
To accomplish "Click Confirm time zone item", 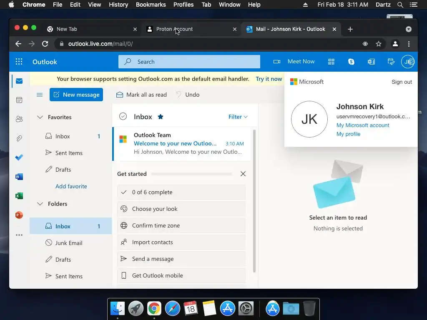I will pyautogui.click(x=182, y=225).
